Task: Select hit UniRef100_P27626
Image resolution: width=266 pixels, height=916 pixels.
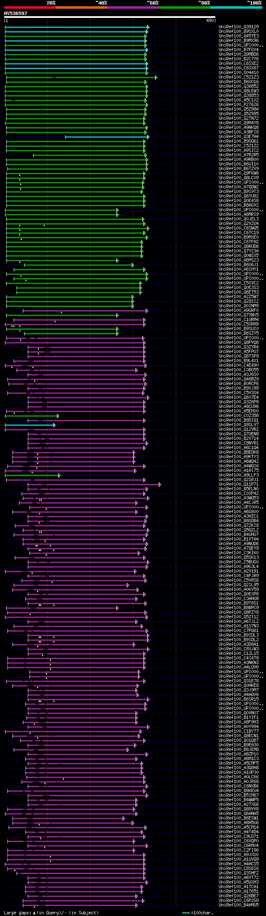Action: tap(239, 105)
